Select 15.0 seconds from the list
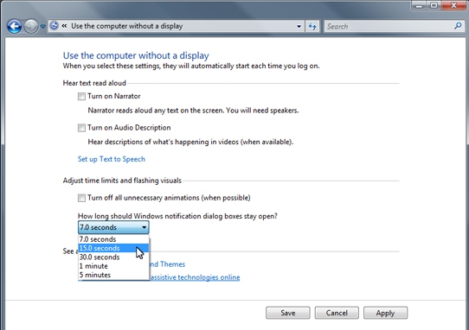Image resolution: width=469 pixels, height=330 pixels. [113, 248]
